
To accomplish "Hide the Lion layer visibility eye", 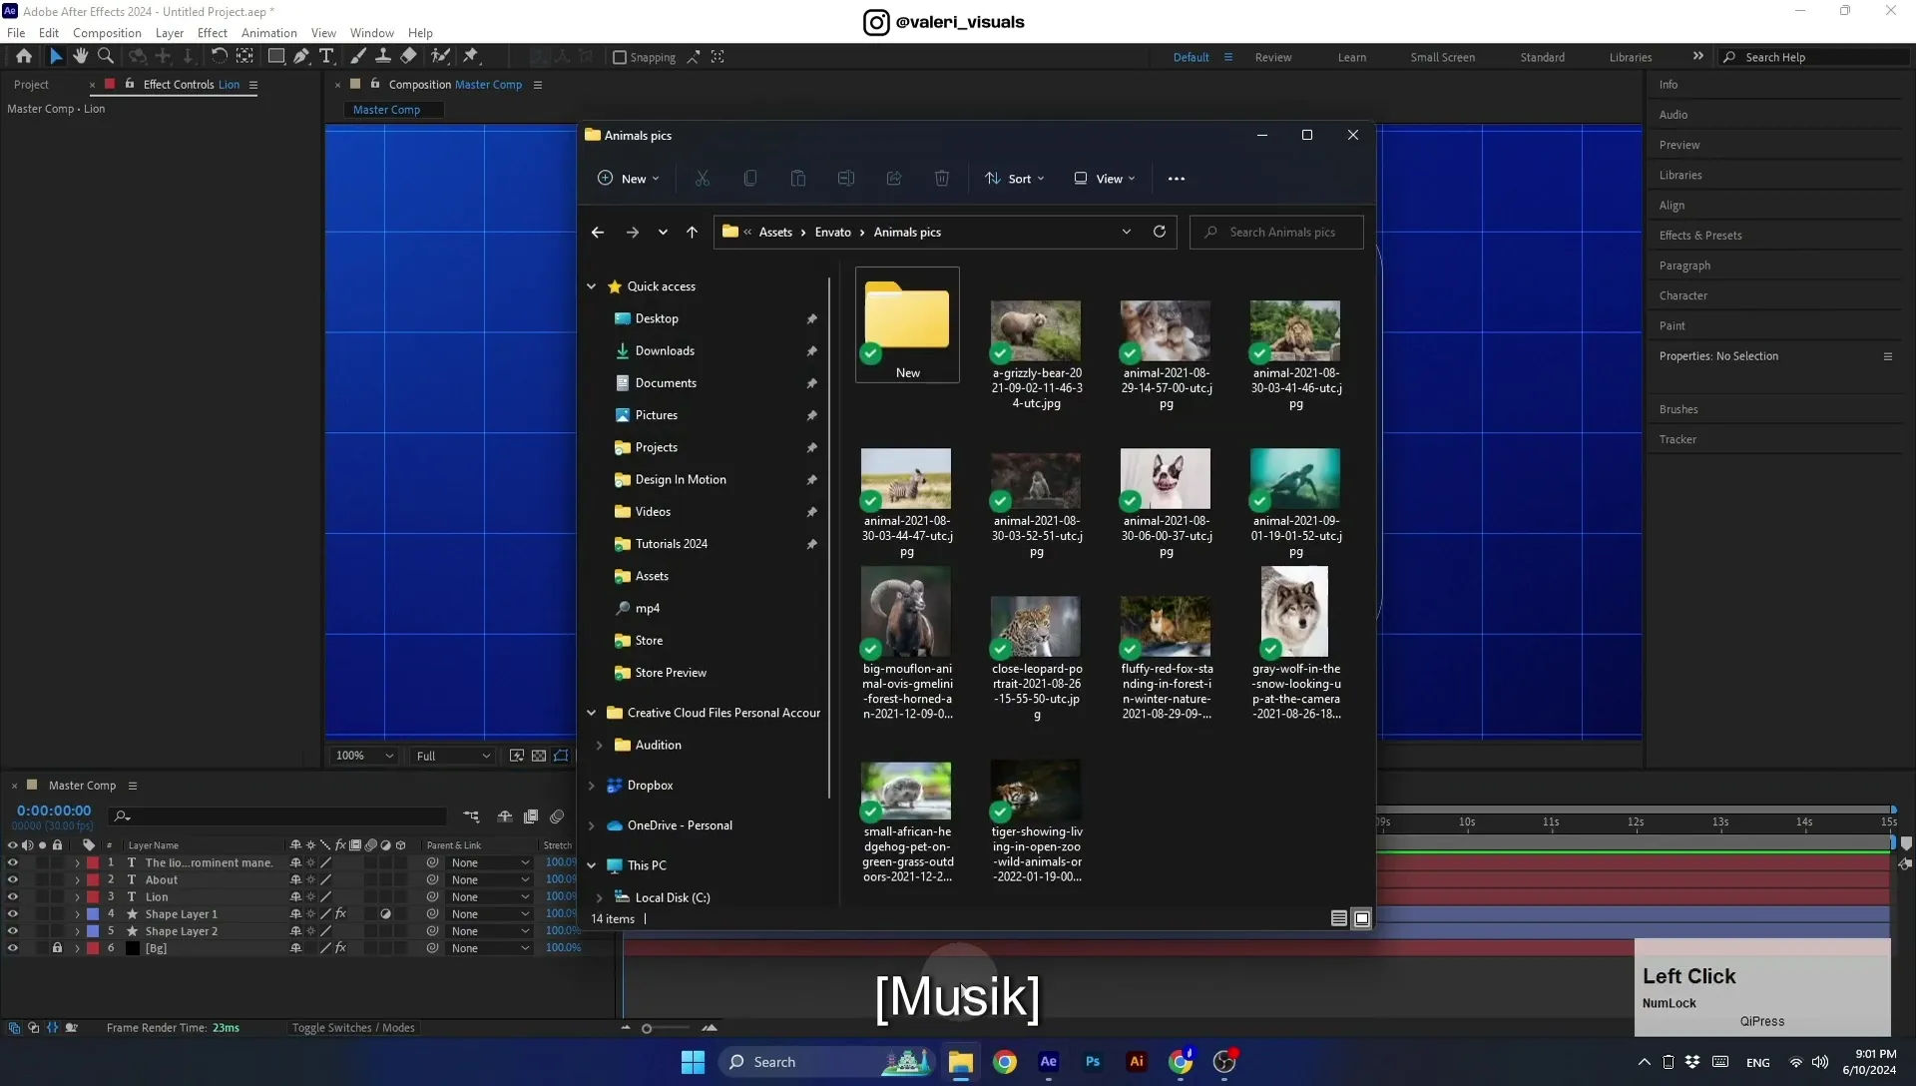I will pyautogui.click(x=12, y=897).
